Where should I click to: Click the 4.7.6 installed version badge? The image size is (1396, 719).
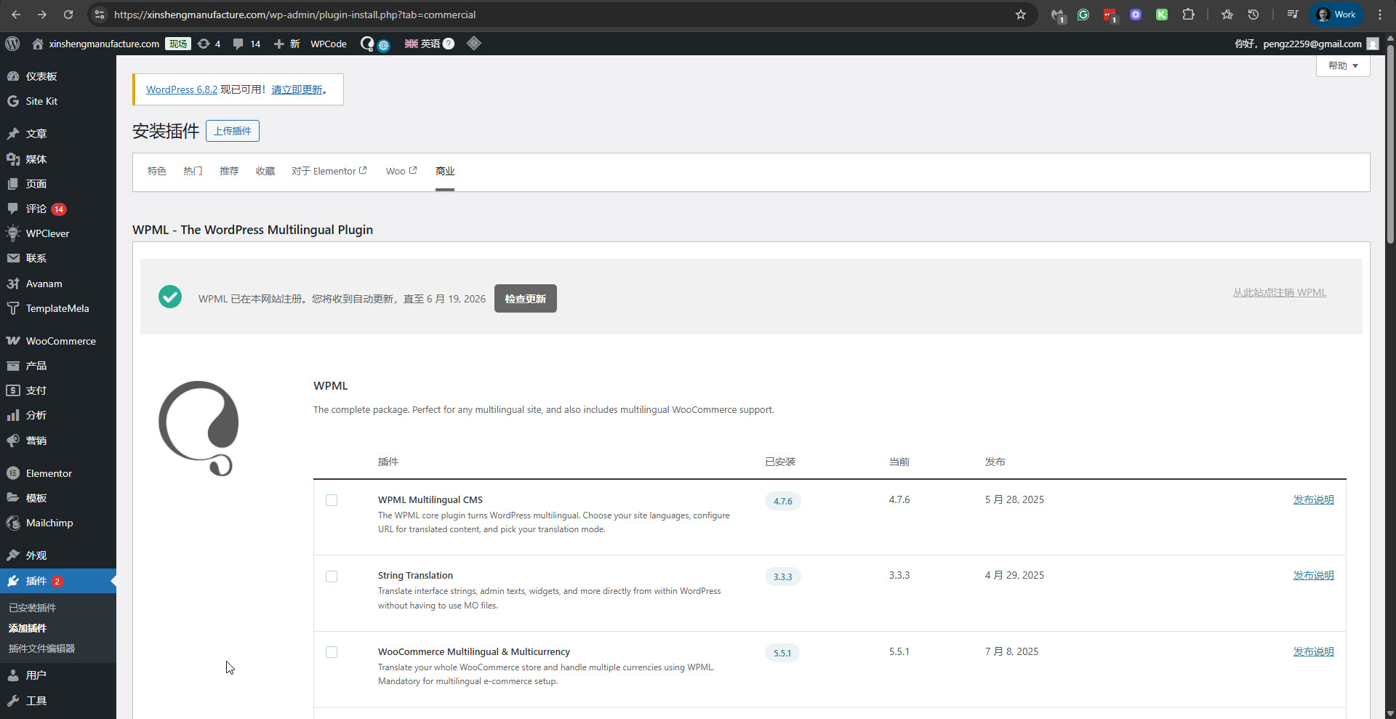click(782, 501)
